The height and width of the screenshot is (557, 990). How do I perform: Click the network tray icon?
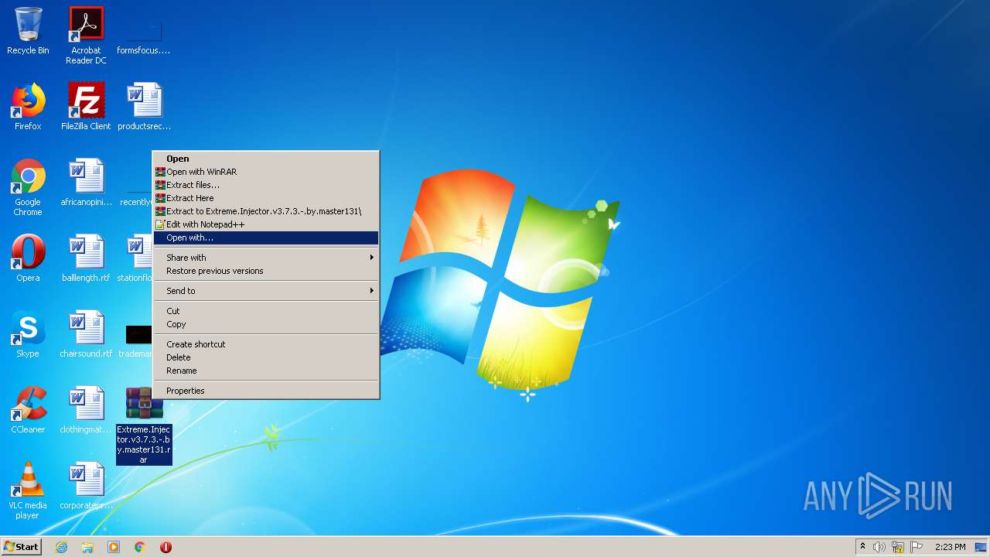click(x=898, y=547)
